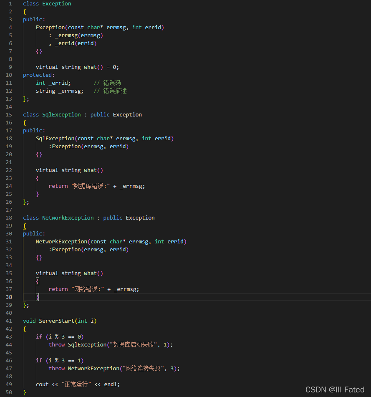Click line number 41 in the gutter

[x=9, y=321]
